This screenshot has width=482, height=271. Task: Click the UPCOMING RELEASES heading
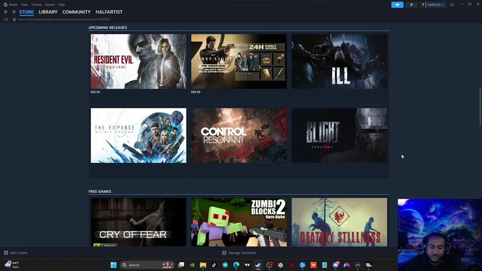tap(108, 27)
